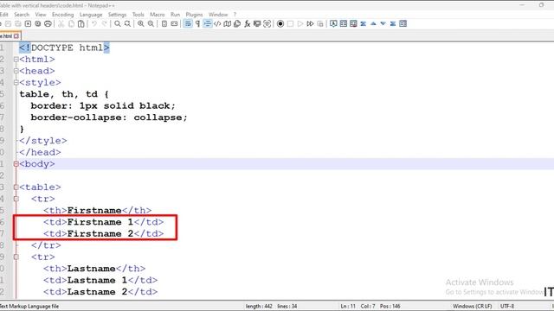This screenshot has width=554, height=311.
Task: Click the 'length : 442' status entry
Action: [x=259, y=306]
